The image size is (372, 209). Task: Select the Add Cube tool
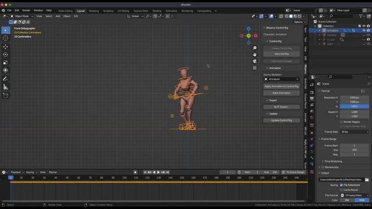tap(6, 95)
